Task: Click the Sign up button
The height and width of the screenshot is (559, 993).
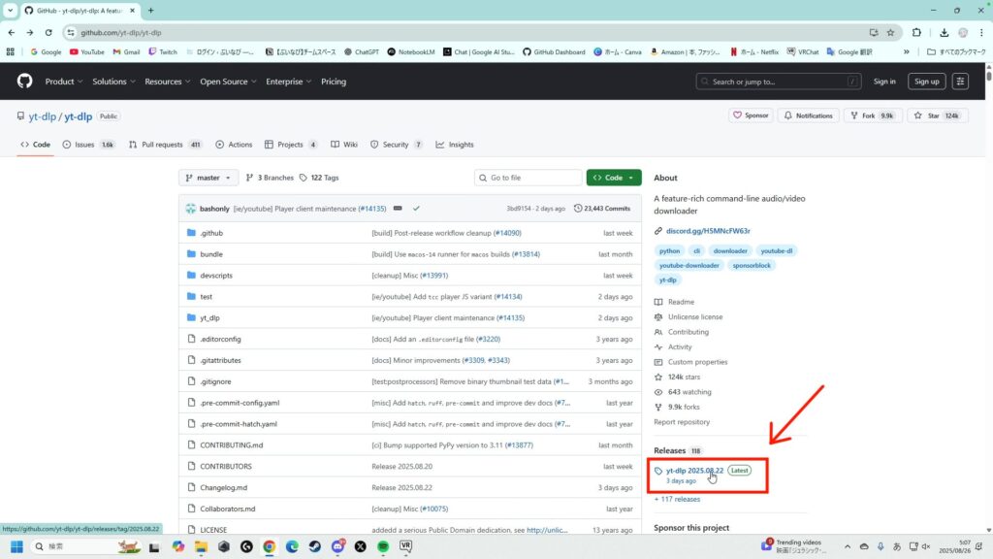Action: [x=926, y=82]
